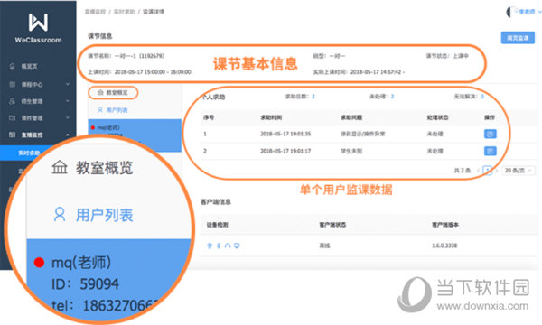Click the 直播监控 monitor icon
542x325 pixels.
pos(12,135)
